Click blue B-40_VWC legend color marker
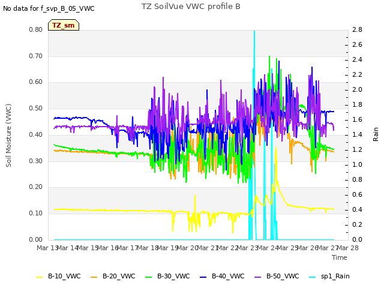This screenshot has height=288, width=384. pyautogui.click(x=203, y=277)
